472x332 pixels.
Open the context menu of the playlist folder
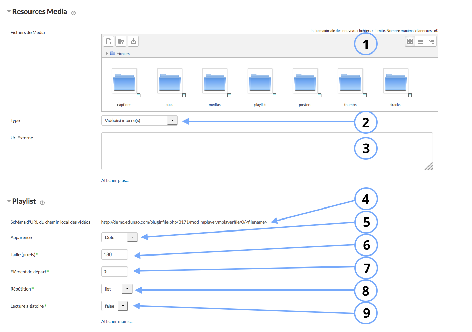click(274, 95)
